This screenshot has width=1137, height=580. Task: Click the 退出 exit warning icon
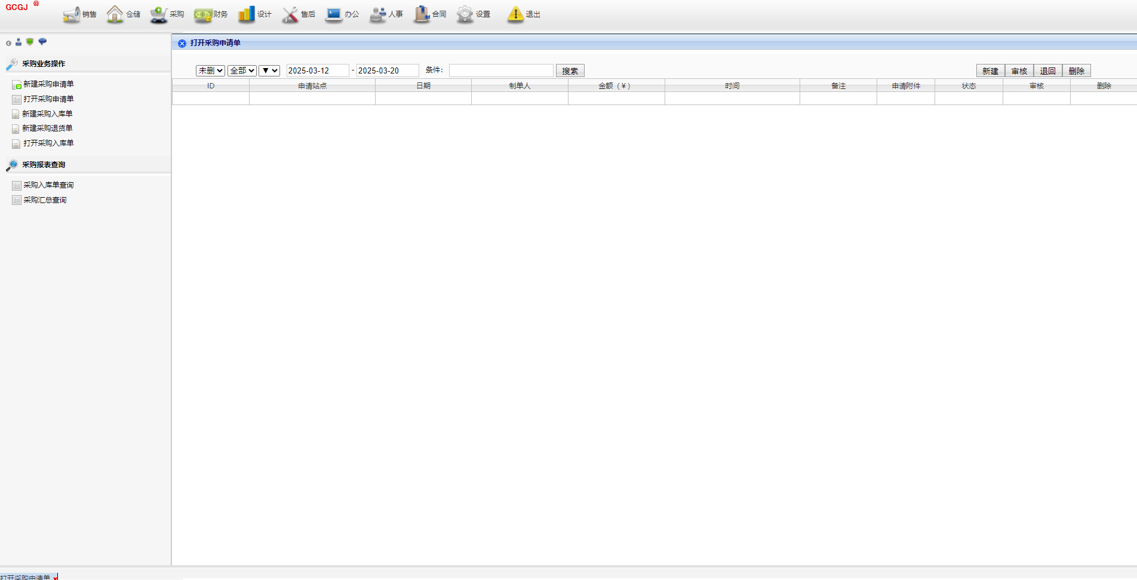515,14
